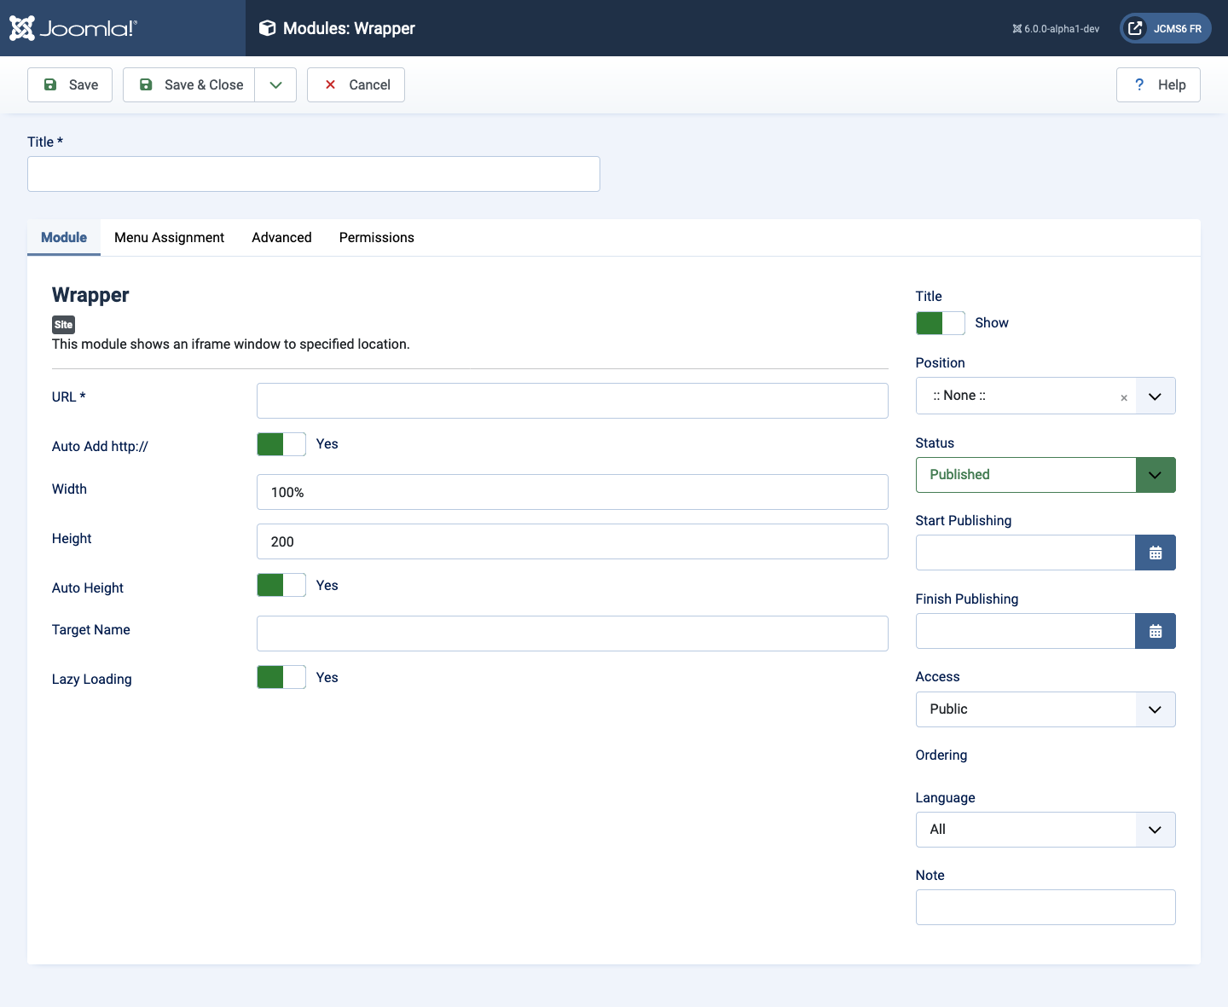Focus the Start Publishing date field
Image resolution: width=1228 pixels, height=1007 pixels.
[x=1025, y=553]
